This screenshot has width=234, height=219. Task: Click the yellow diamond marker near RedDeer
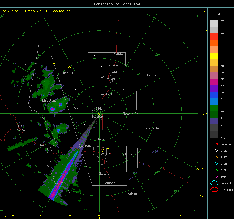(107, 85)
